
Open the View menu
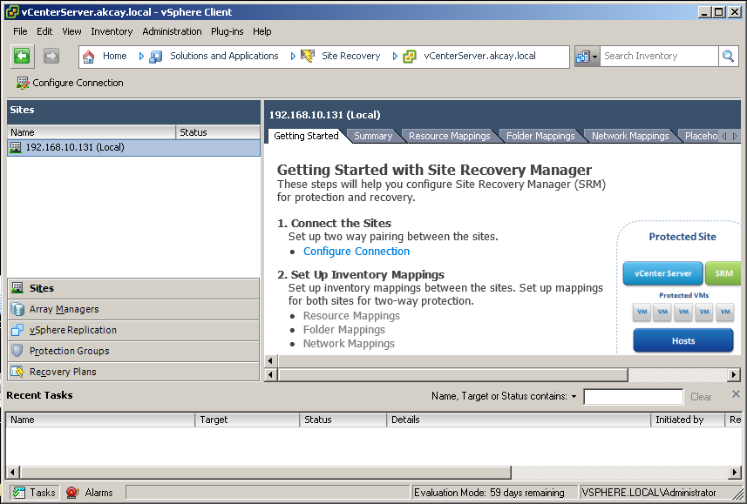click(x=71, y=31)
